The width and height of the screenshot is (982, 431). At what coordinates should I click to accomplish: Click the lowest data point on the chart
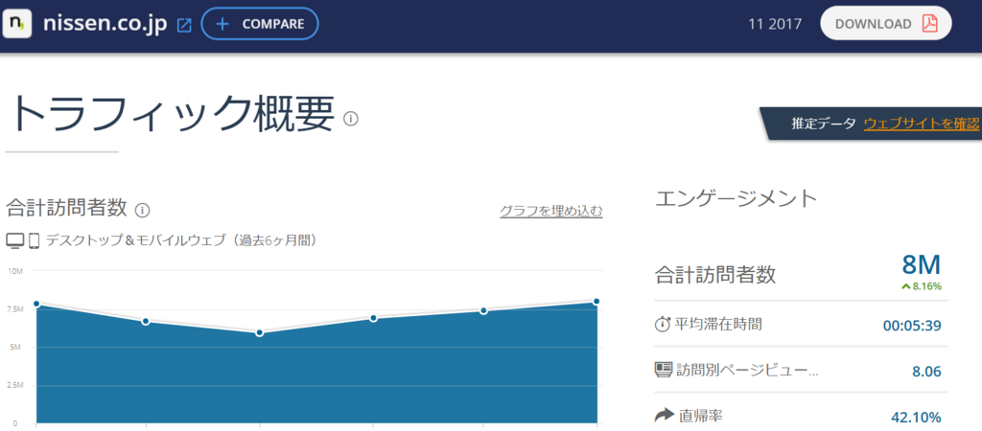259,332
